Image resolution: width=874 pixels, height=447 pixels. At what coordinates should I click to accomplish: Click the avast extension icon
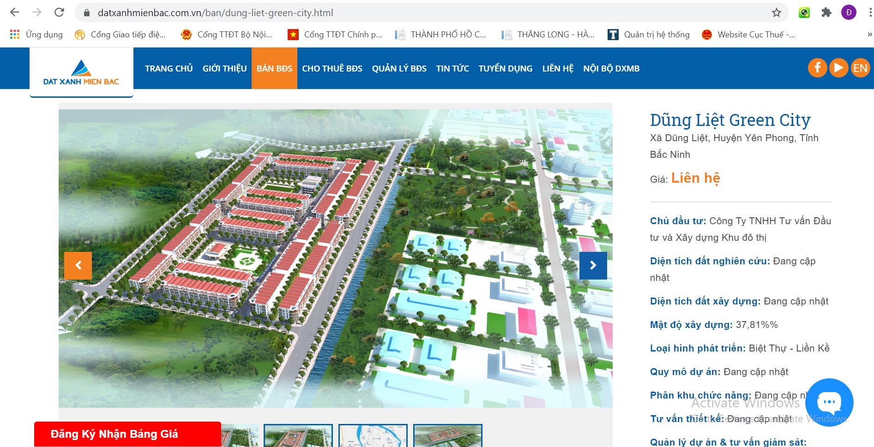pyautogui.click(x=804, y=13)
